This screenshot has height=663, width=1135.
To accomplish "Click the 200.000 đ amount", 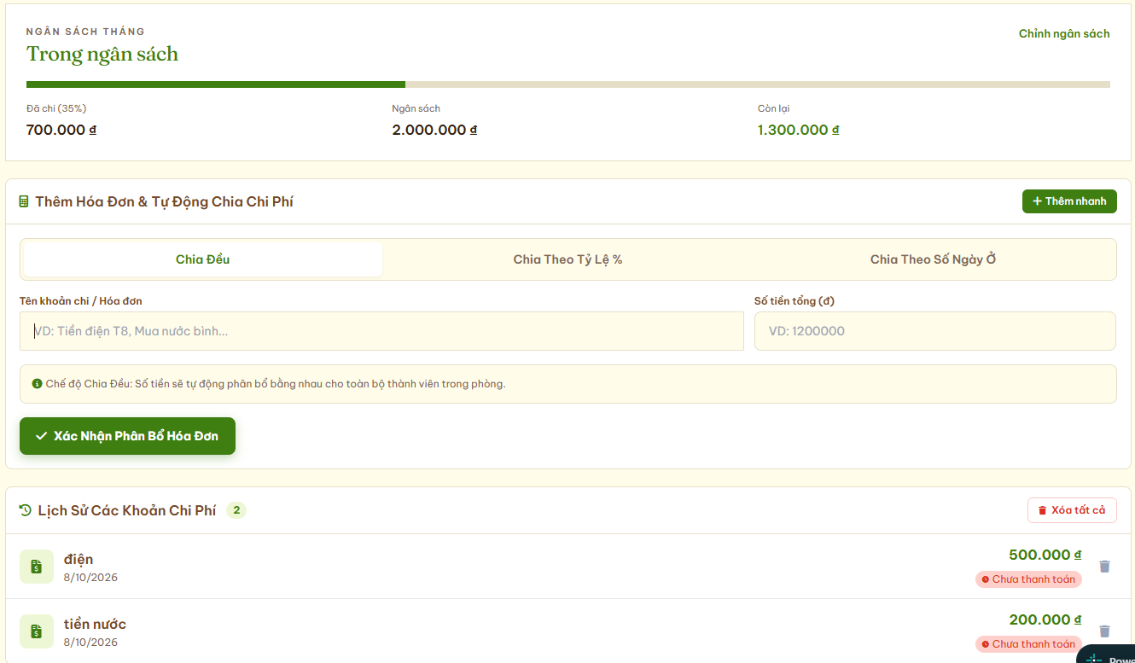I will (x=1045, y=619).
